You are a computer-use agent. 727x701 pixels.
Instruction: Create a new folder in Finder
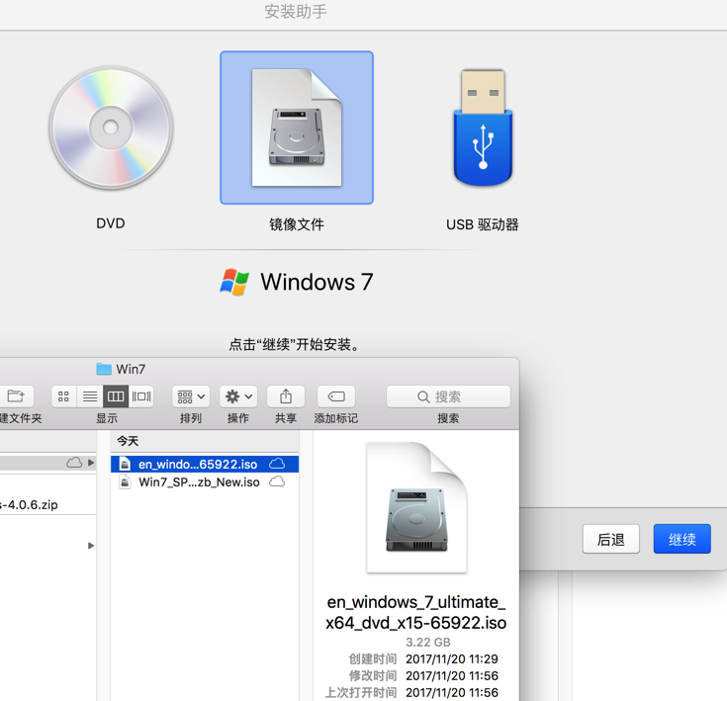[16, 396]
